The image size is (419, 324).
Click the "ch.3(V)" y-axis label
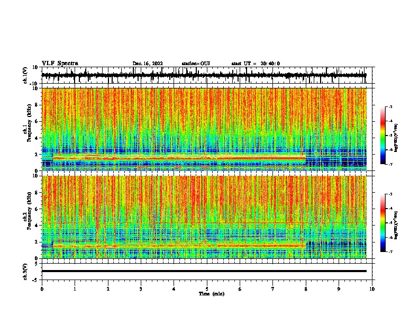coord(25,272)
